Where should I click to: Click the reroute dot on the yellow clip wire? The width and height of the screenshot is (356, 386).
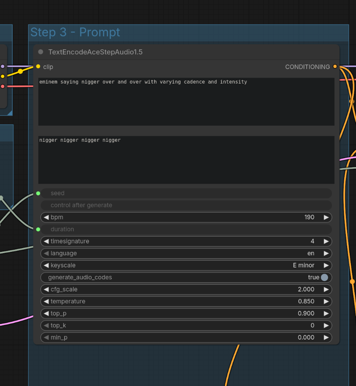20,71
